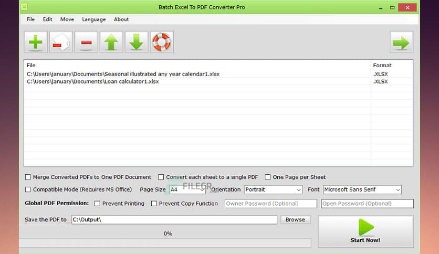The image size is (439, 254).
Task: Close the Batch Excel To PDF Converter Pro window
Action: (x=407, y=7)
